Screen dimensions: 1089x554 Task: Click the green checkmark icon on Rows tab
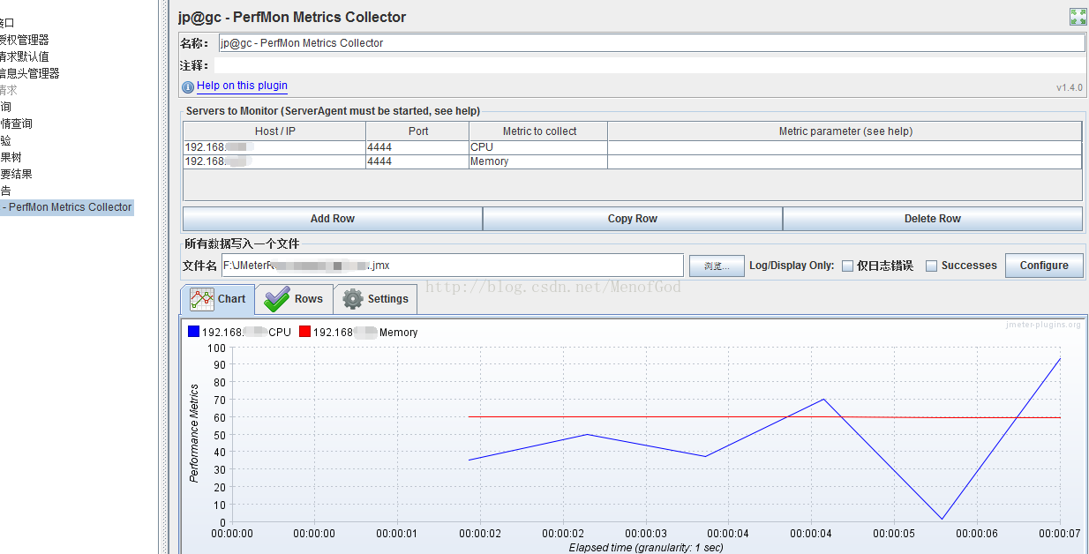[277, 299]
